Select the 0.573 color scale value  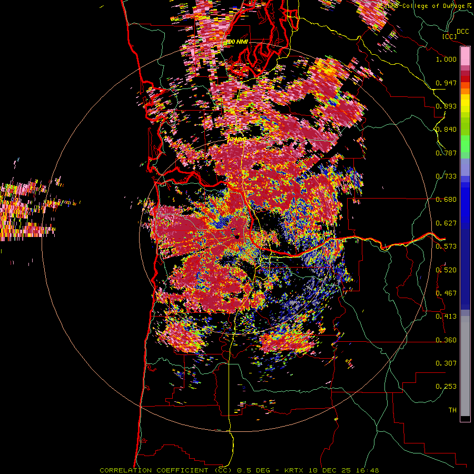[446, 246]
